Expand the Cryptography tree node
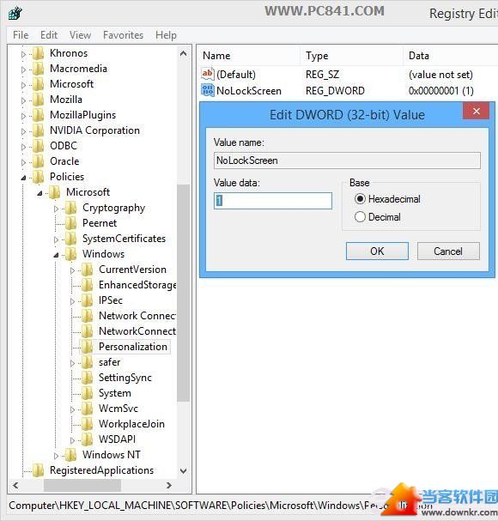The height and width of the screenshot is (521, 498). point(56,209)
